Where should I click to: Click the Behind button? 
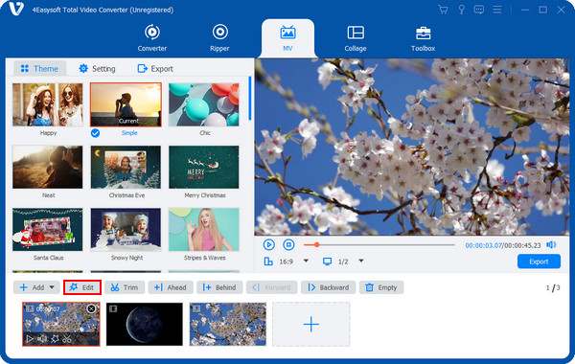pos(219,287)
